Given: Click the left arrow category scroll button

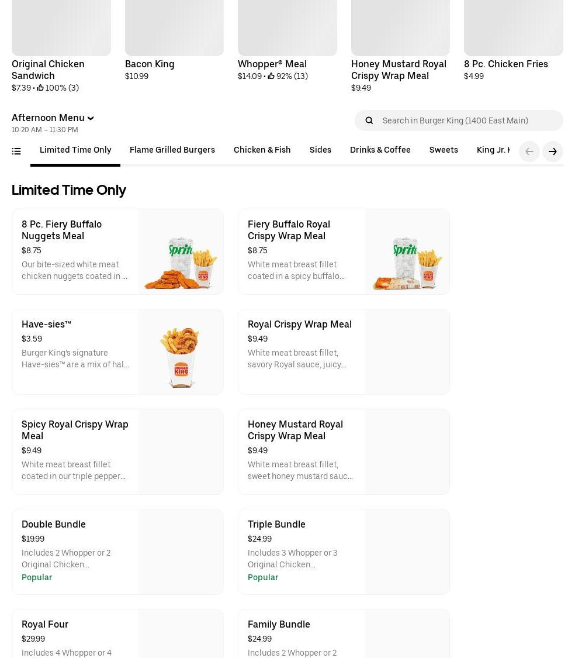Looking at the screenshot, I should coord(529,151).
